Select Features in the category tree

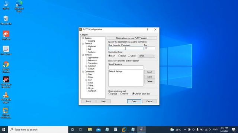(x=92, y=52)
